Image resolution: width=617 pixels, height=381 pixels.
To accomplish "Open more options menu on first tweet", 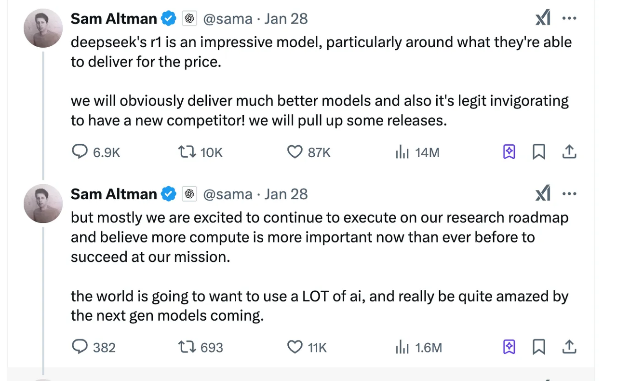I will coord(569,19).
